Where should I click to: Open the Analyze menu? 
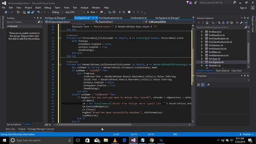click(x=84, y=8)
